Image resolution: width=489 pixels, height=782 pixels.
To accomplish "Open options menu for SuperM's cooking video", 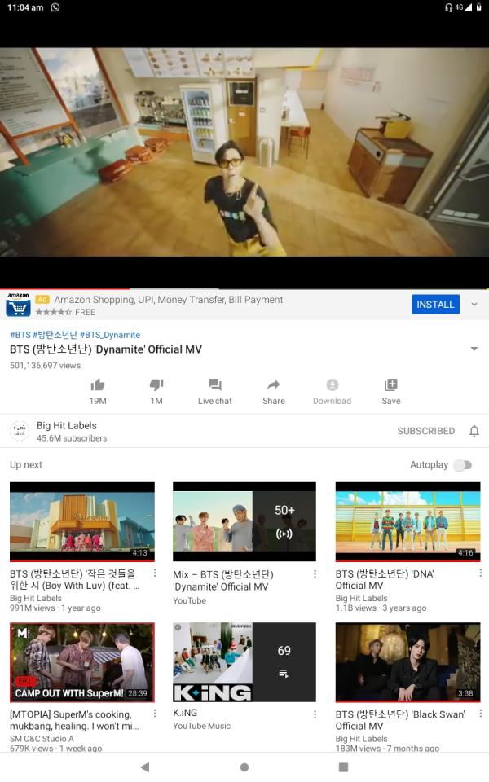I will (155, 714).
